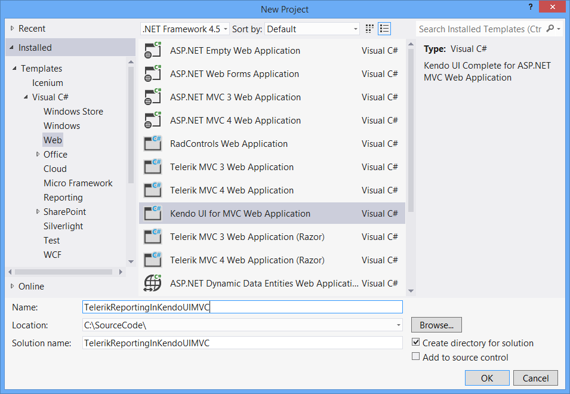Click the project Name input field

pyautogui.click(x=242, y=307)
